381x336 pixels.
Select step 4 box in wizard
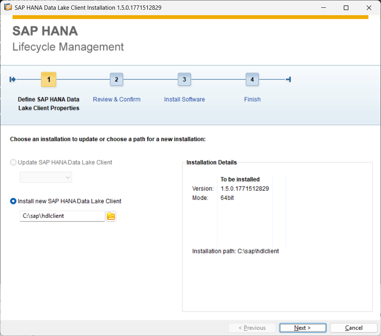[252, 80]
